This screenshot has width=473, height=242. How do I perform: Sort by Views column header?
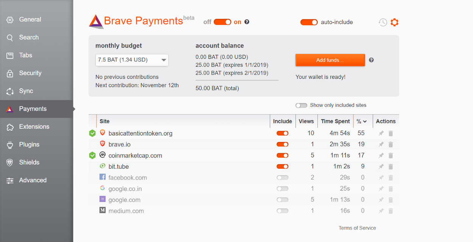coord(306,121)
